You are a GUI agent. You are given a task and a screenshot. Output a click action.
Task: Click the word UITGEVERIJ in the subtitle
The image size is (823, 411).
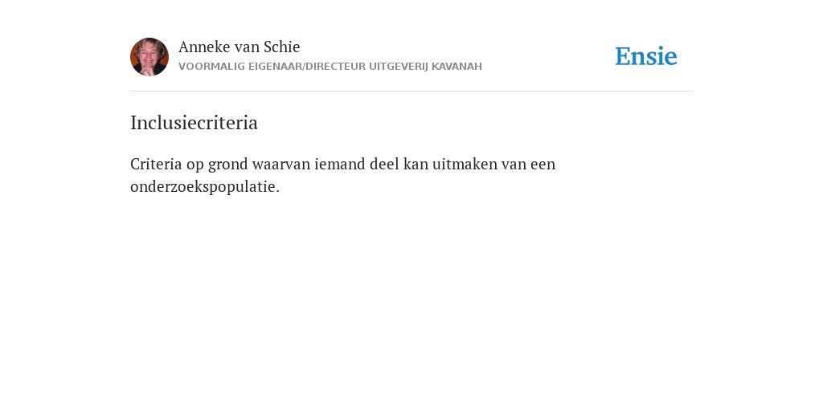(399, 67)
